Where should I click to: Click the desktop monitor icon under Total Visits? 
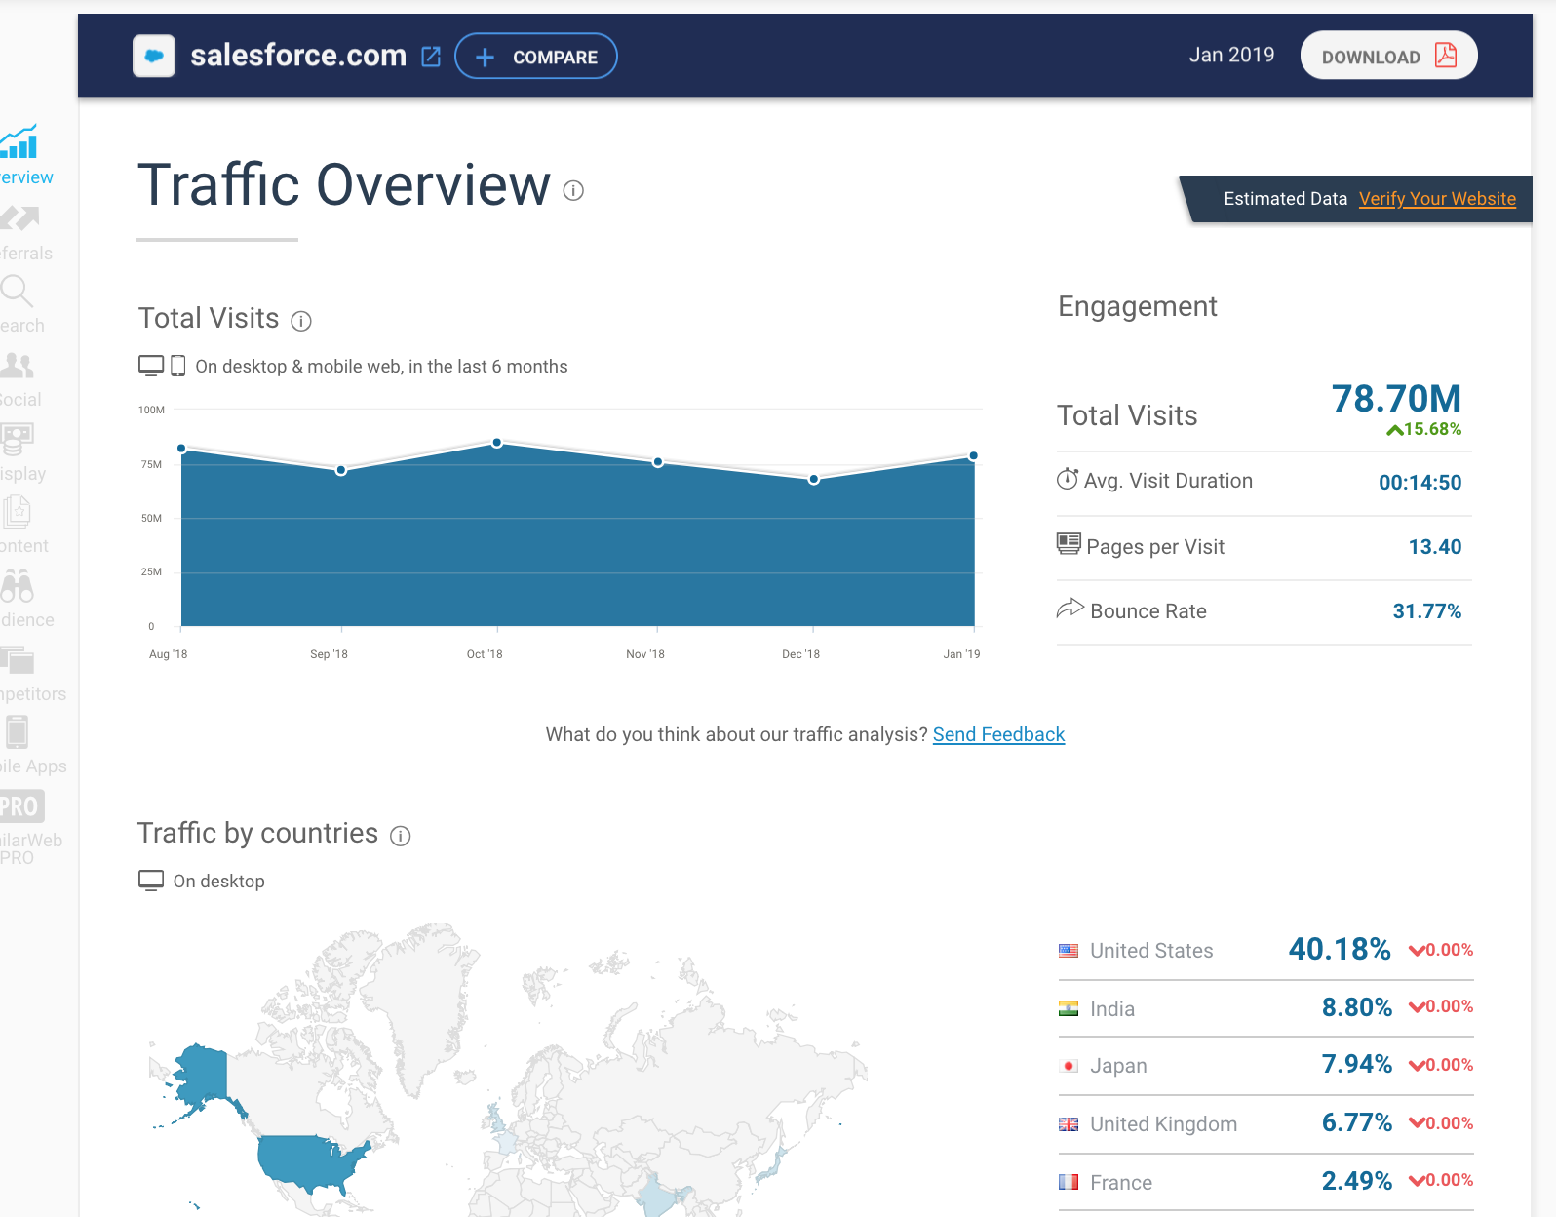pos(151,366)
